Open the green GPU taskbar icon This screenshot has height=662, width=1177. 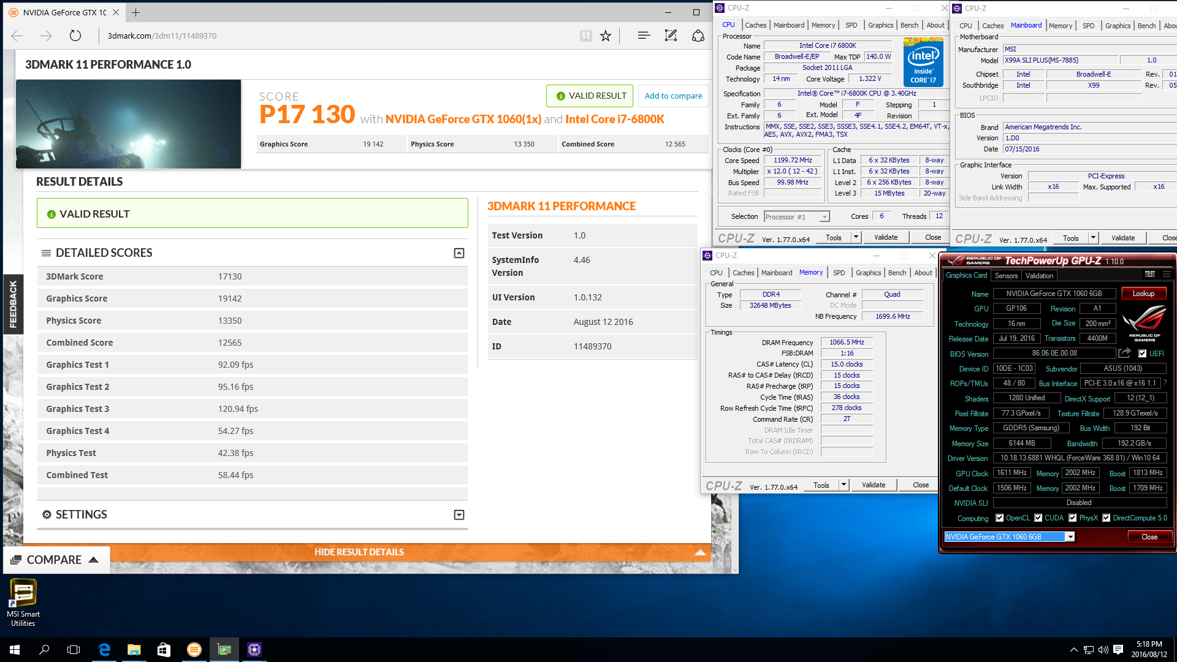click(224, 650)
